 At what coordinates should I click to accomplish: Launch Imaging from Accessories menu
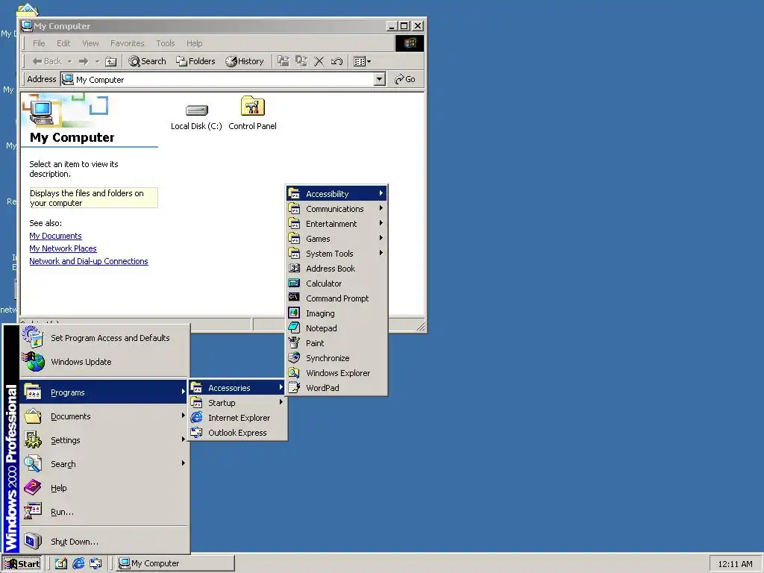click(x=336, y=313)
